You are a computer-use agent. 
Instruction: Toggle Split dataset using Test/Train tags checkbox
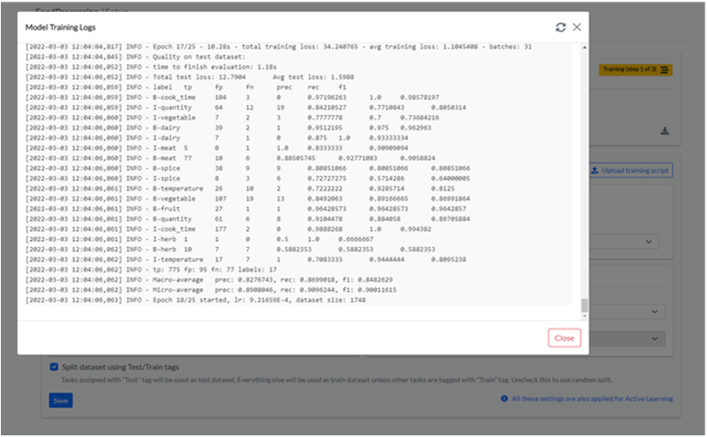tap(55, 366)
